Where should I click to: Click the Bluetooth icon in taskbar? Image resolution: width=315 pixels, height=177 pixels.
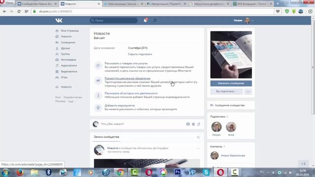48,173
